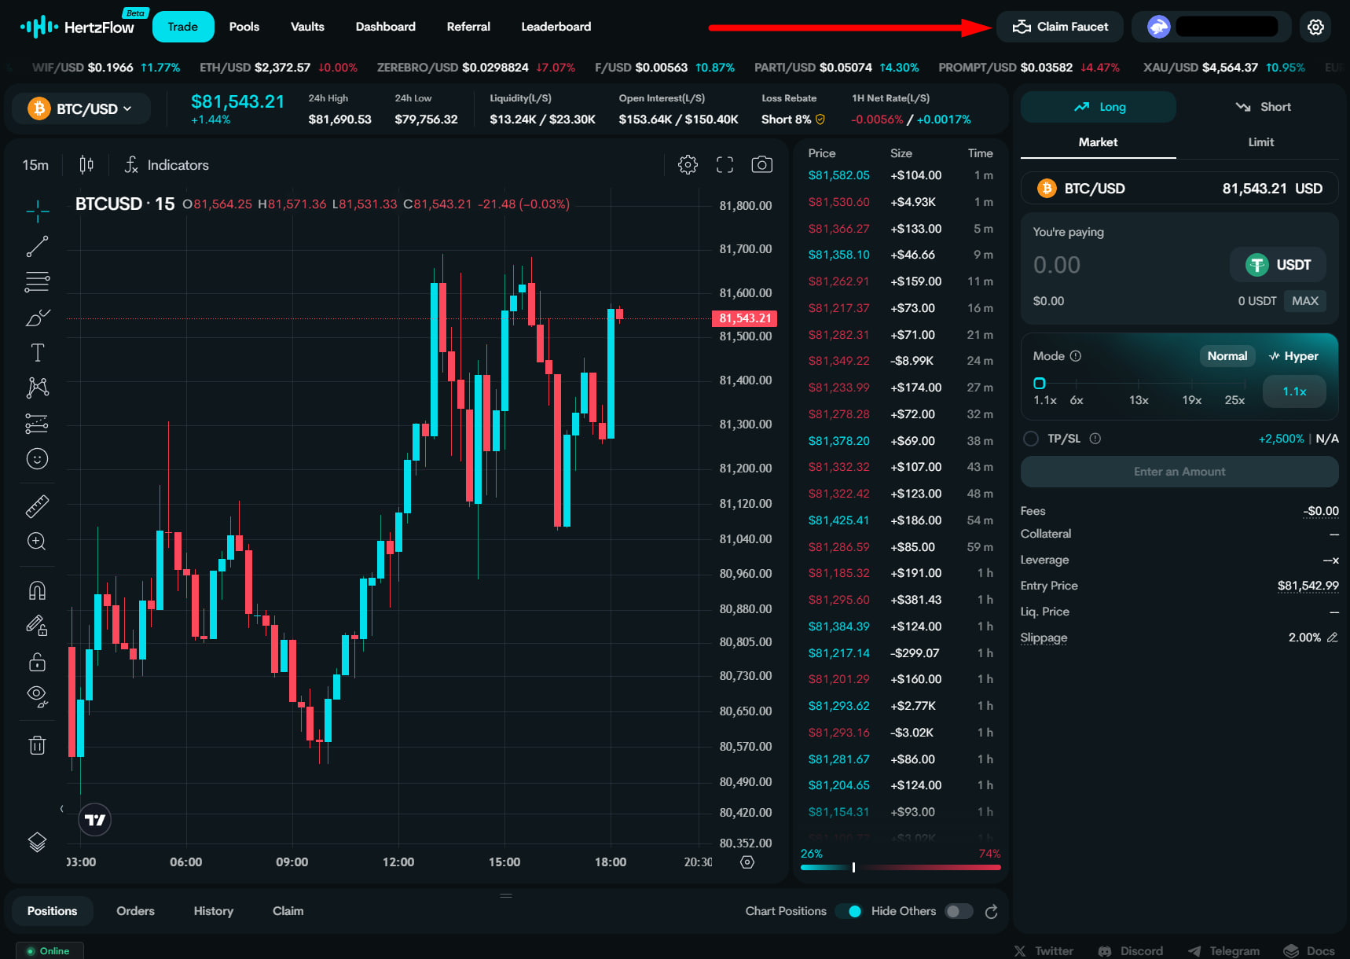Open the prediction and measurement tools
Viewport: 1350px width, 959px height.
37,424
